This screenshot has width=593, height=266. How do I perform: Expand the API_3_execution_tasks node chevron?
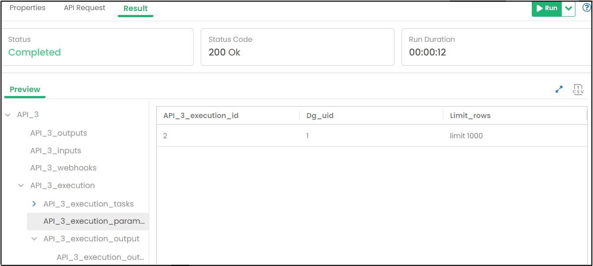pyautogui.click(x=34, y=204)
